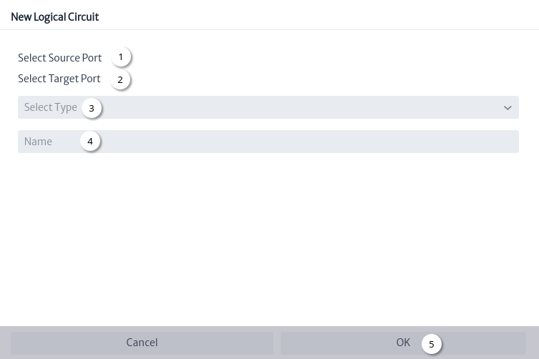Screen dimensions: 539x359
Task: Click the step 1 marker badge
Action: (x=121, y=57)
